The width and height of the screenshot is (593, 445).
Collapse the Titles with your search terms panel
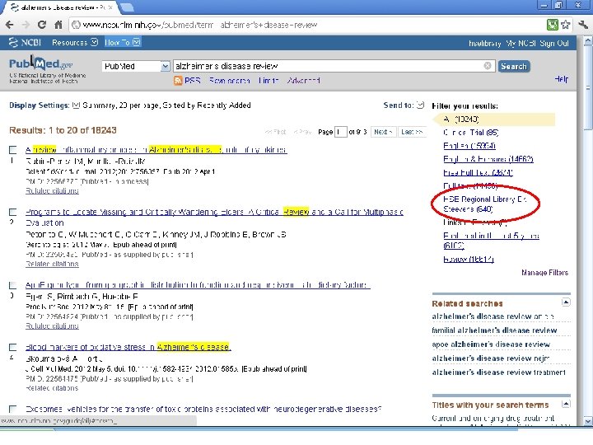[566, 404]
